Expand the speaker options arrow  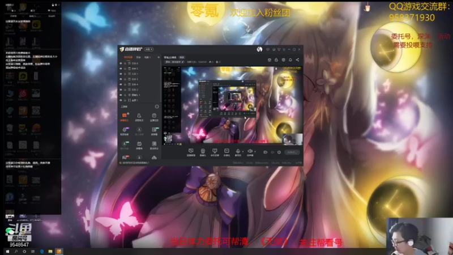(255, 151)
